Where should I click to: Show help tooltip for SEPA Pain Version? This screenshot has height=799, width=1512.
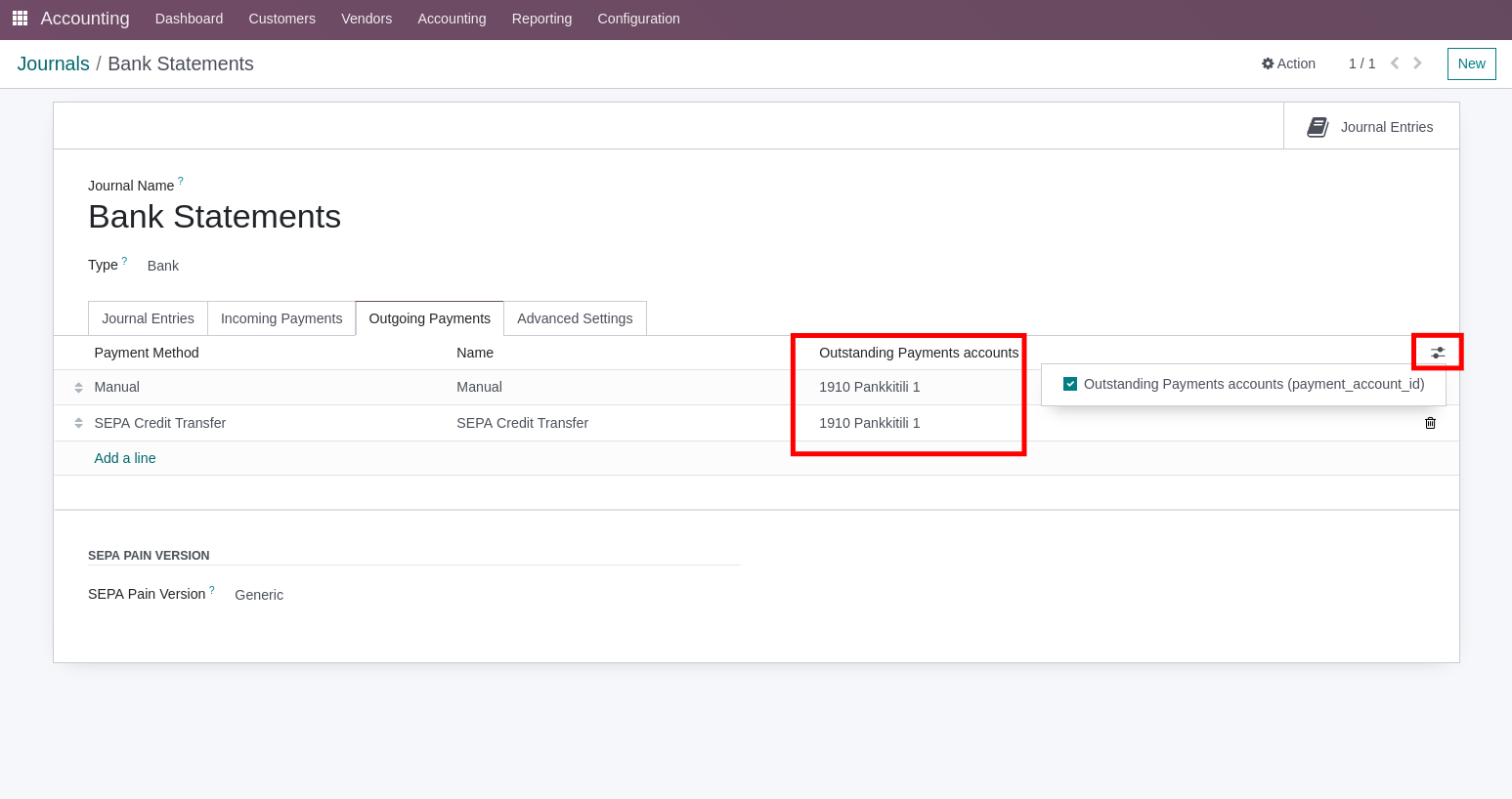[x=212, y=590]
